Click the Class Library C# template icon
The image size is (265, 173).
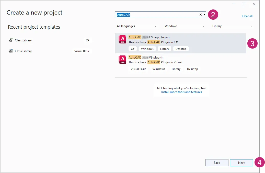tap(11, 40)
